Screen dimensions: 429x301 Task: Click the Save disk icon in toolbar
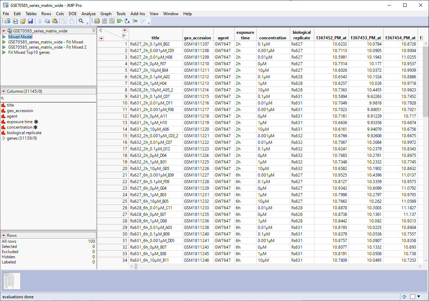tap(30, 21)
